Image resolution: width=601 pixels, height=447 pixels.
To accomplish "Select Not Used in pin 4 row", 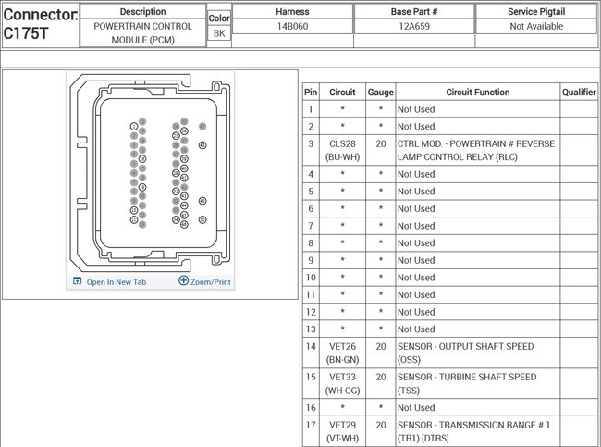I will pyautogui.click(x=416, y=174).
